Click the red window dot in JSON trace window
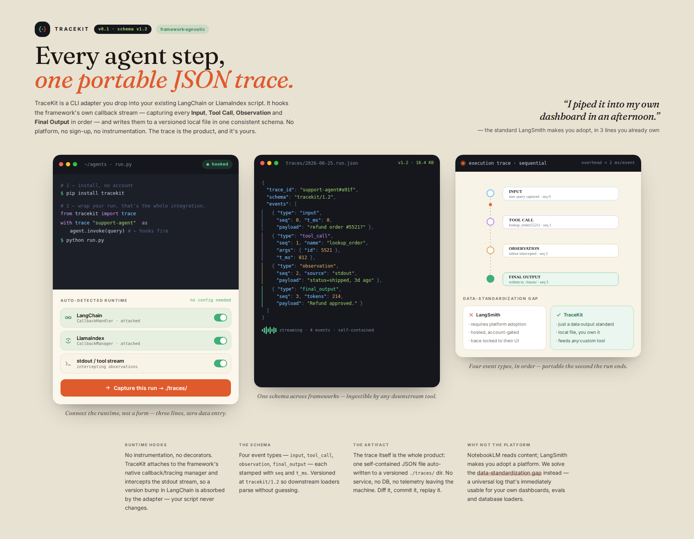Screen dimensions: 694x539 pyautogui.click(x=262, y=163)
